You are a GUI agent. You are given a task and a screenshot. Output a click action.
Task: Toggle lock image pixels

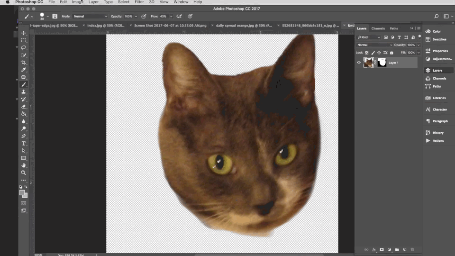(373, 53)
